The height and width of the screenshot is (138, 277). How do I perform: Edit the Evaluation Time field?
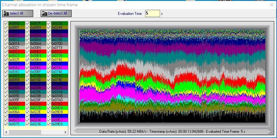point(152,13)
